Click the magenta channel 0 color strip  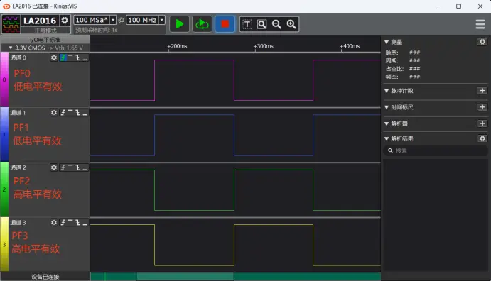[4, 79]
